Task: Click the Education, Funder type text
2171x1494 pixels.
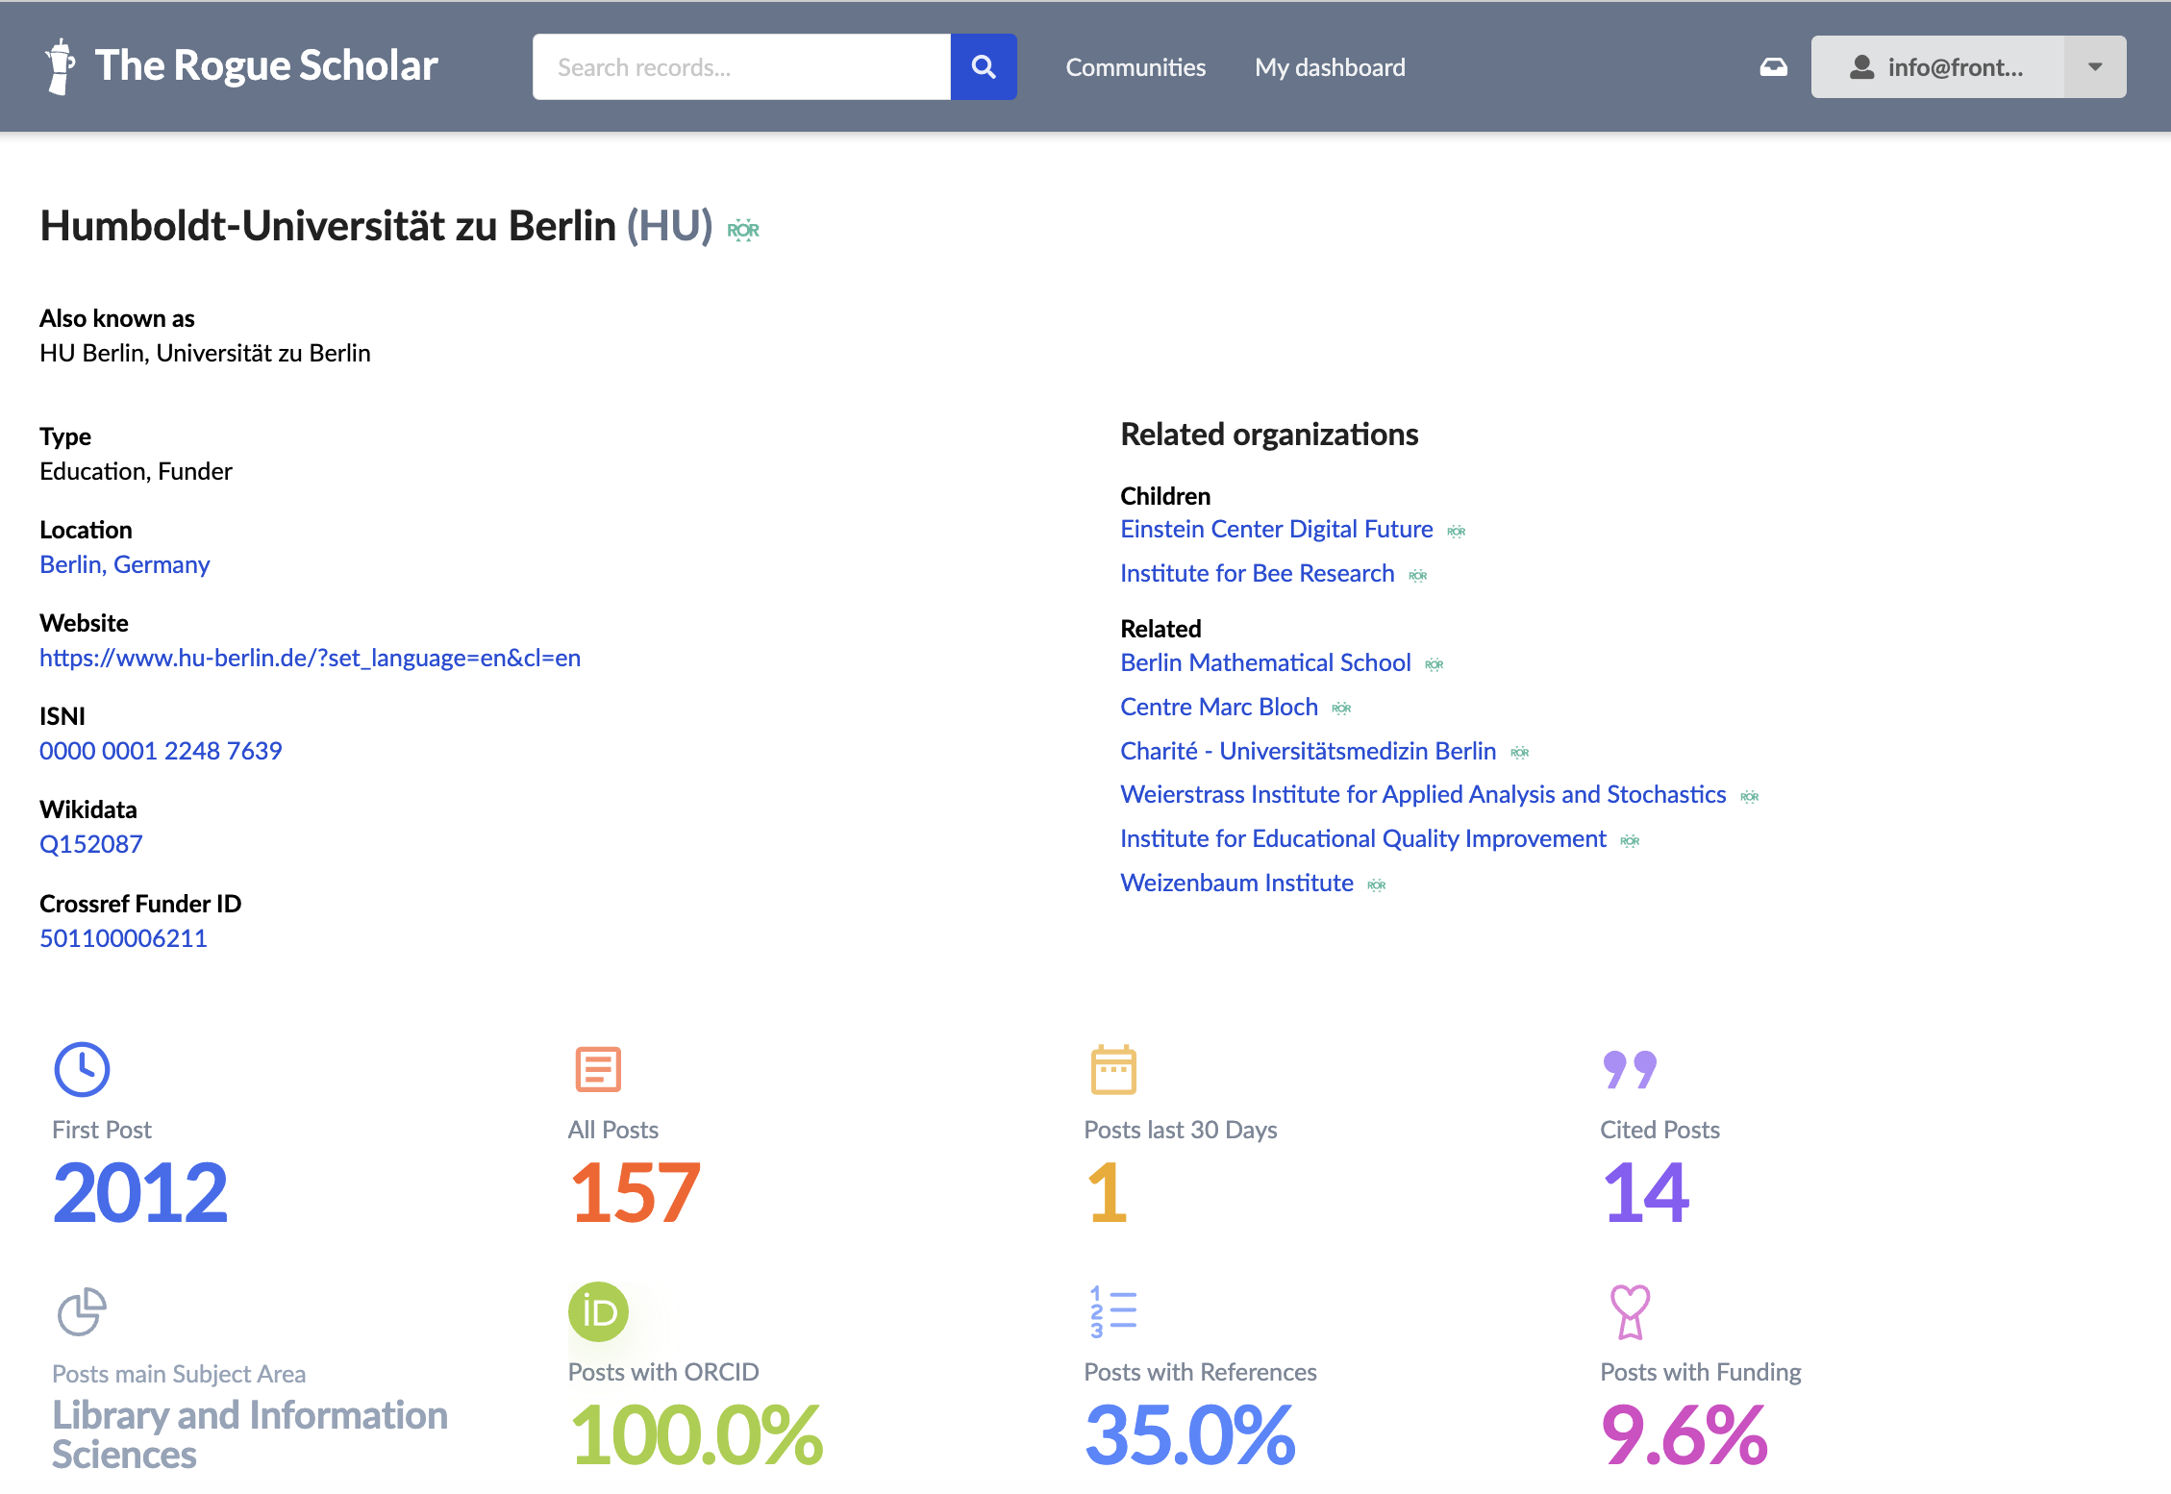Action: coord(136,471)
